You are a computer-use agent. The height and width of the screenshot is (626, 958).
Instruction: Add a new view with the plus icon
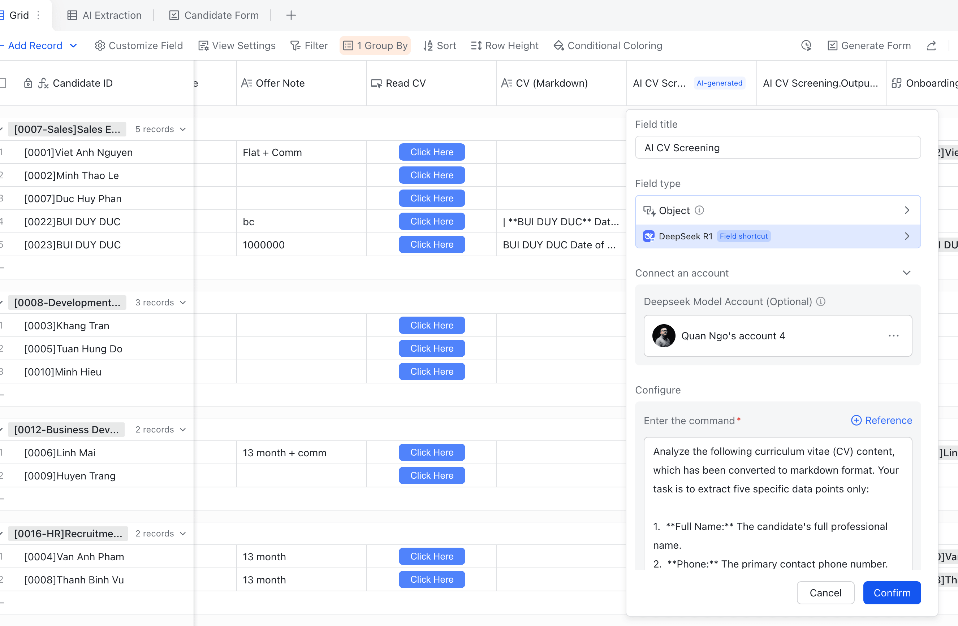(x=291, y=15)
